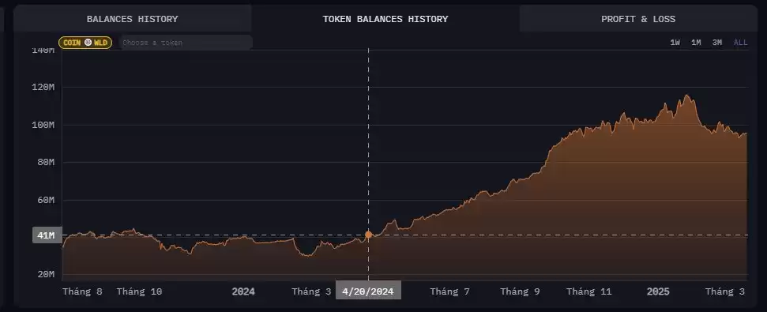The width and height of the screenshot is (767, 312).
Task: Click the Tháng 9 axis label
Action: point(520,292)
